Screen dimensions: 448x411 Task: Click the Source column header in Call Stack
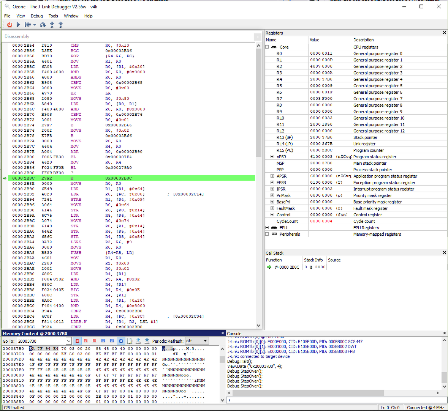(x=387, y=260)
